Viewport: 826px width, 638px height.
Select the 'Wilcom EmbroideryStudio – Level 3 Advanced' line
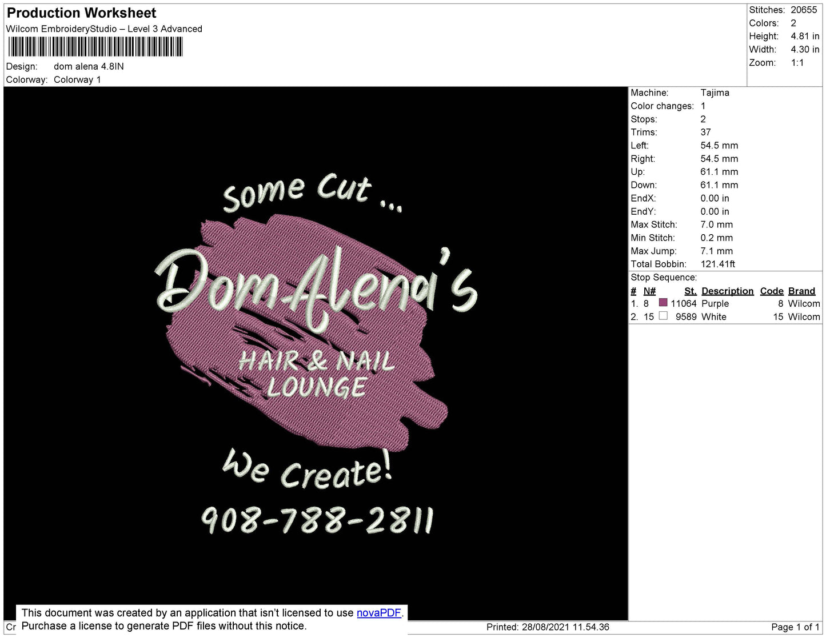pos(104,29)
